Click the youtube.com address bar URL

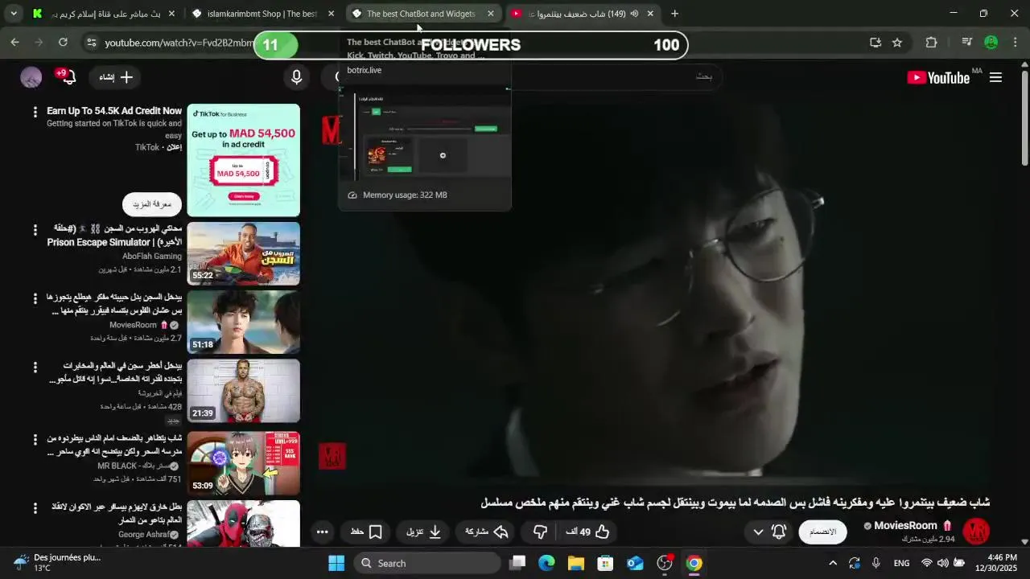tap(179, 43)
